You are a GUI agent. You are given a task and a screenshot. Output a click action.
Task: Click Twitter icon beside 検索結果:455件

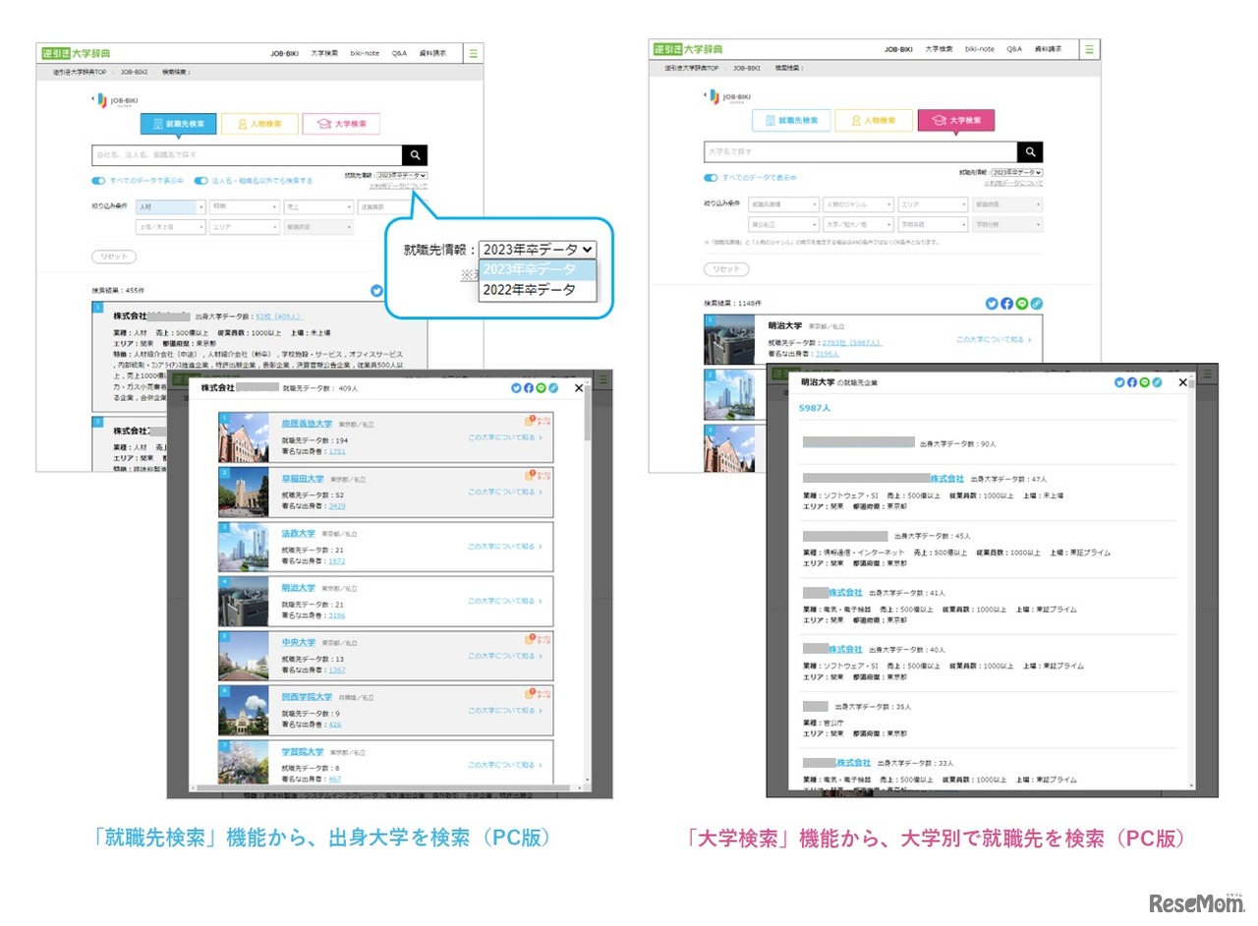point(376,291)
